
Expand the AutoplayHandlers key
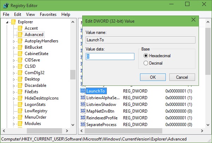14,41
